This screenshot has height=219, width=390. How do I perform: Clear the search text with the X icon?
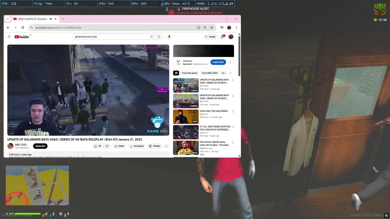pos(151,37)
